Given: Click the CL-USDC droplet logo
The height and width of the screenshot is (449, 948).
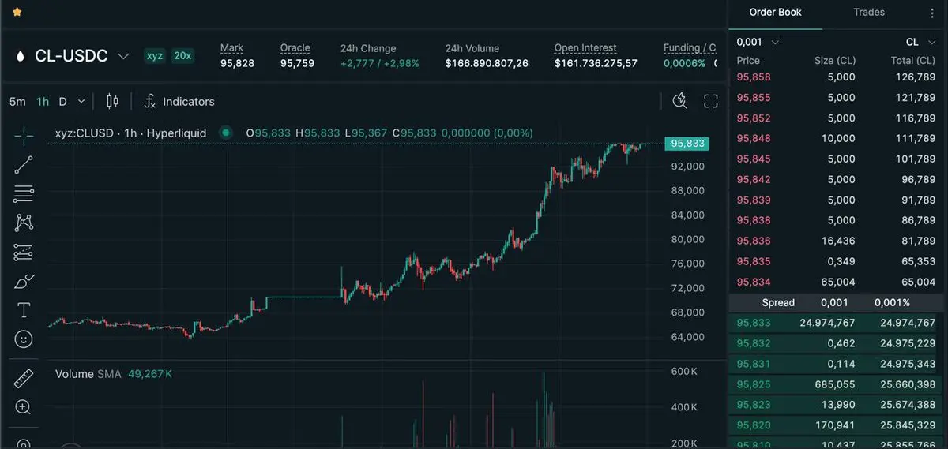Looking at the screenshot, I should pos(20,56).
